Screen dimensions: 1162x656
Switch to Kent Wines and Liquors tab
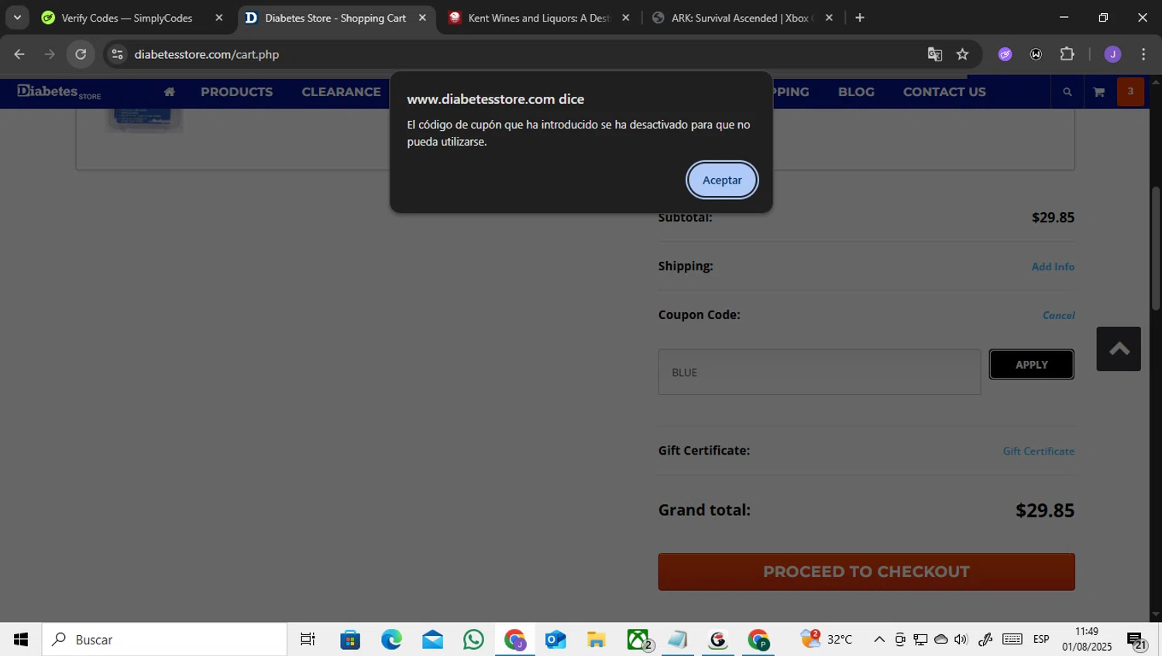[x=538, y=18]
